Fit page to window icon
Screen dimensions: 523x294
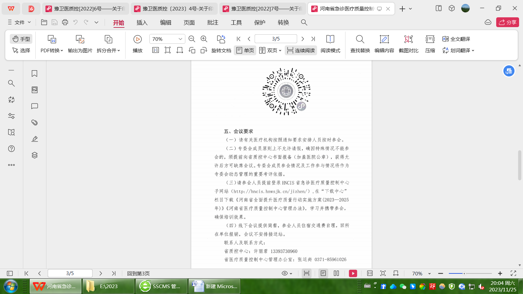coord(168,50)
